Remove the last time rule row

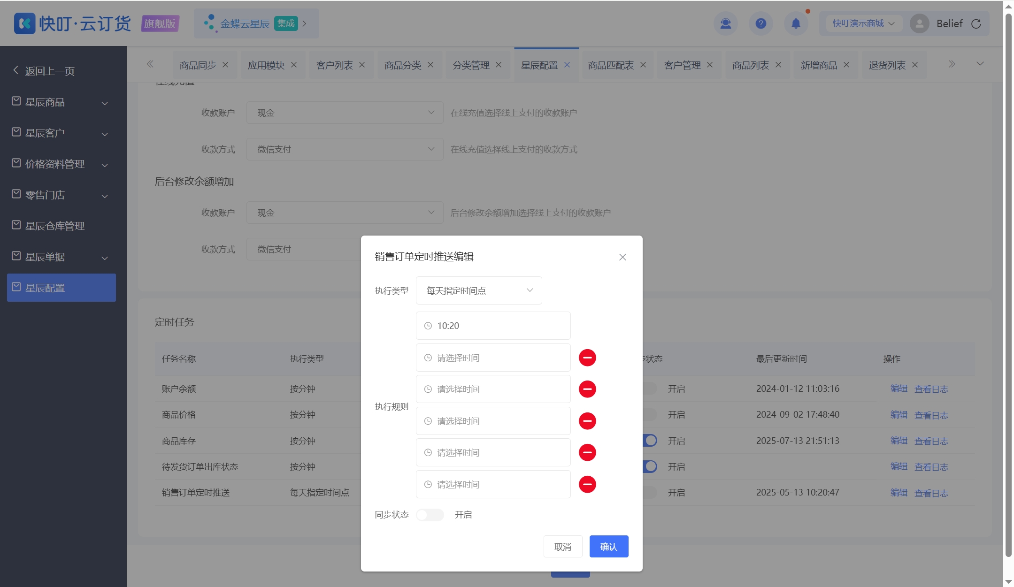click(x=587, y=484)
